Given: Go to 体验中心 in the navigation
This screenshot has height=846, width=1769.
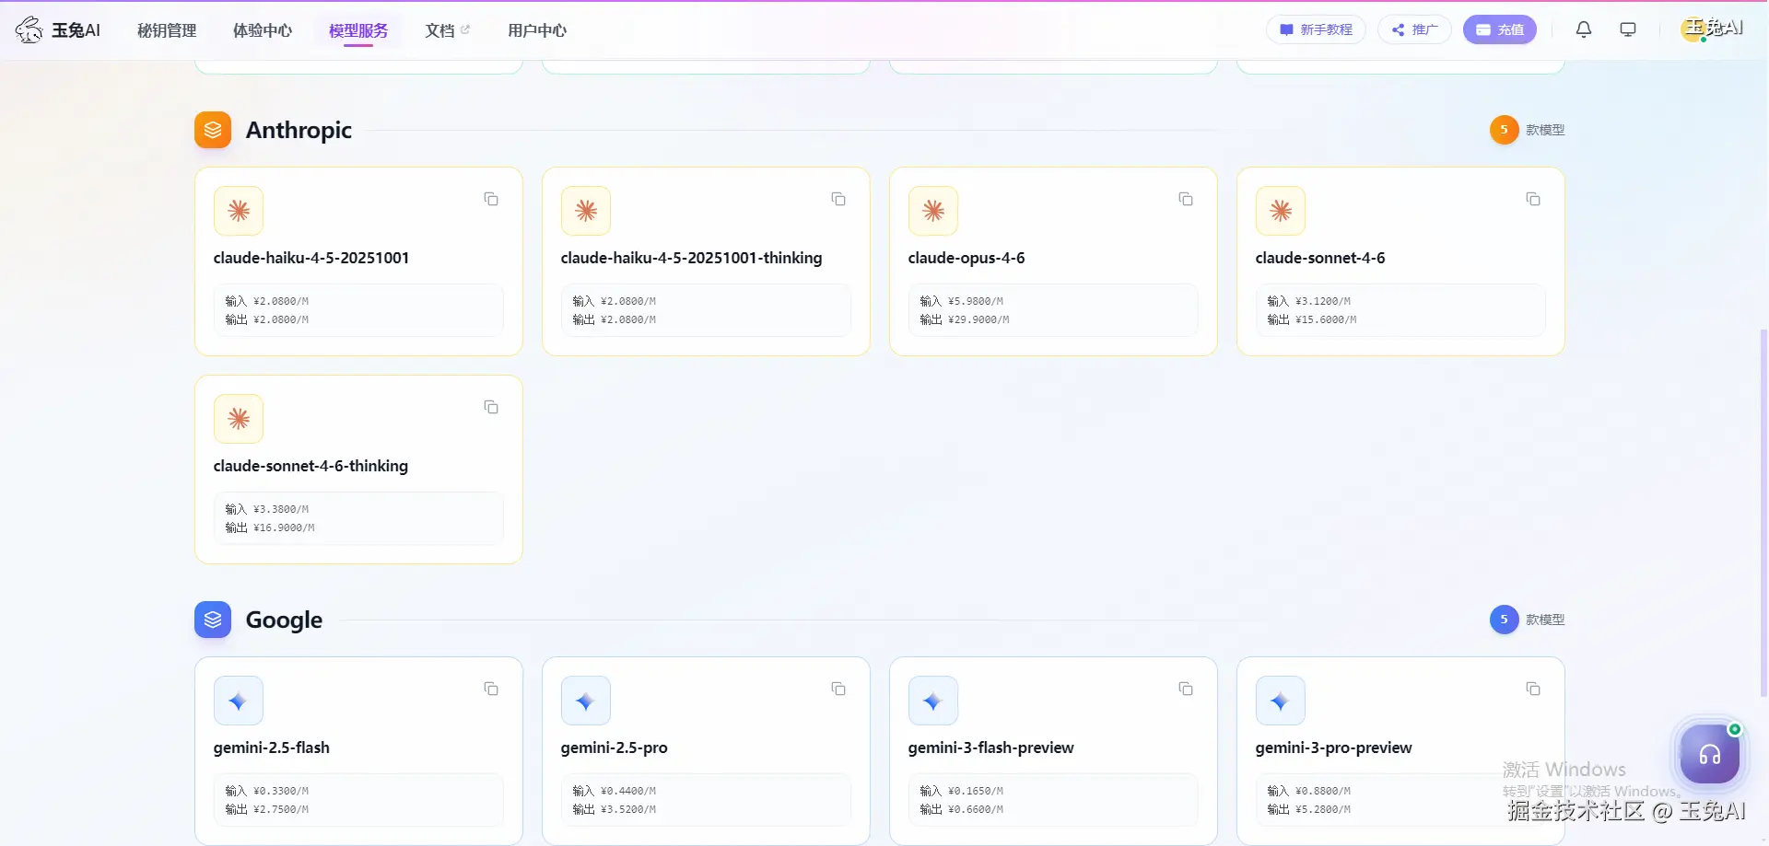Looking at the screenshot, I should (263, 30).
